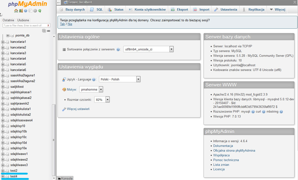Expand the kancelaria2 database node
Viewport: 298px width, 180px height.
(x=3, y=47)
